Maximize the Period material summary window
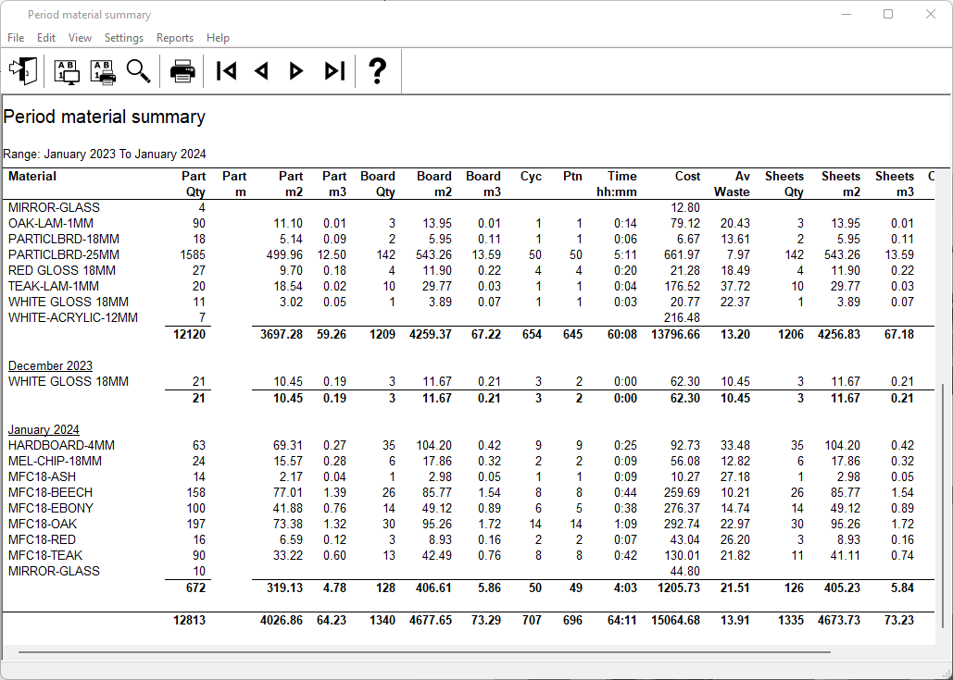Image resolution: width=953 pixels, height=680 pixels. 888,14
